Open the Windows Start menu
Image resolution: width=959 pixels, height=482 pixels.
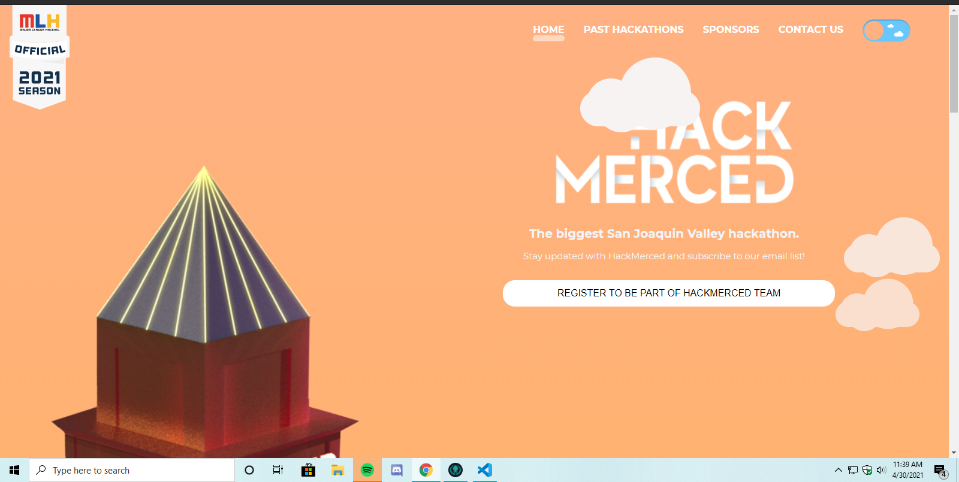pos(14,470)
